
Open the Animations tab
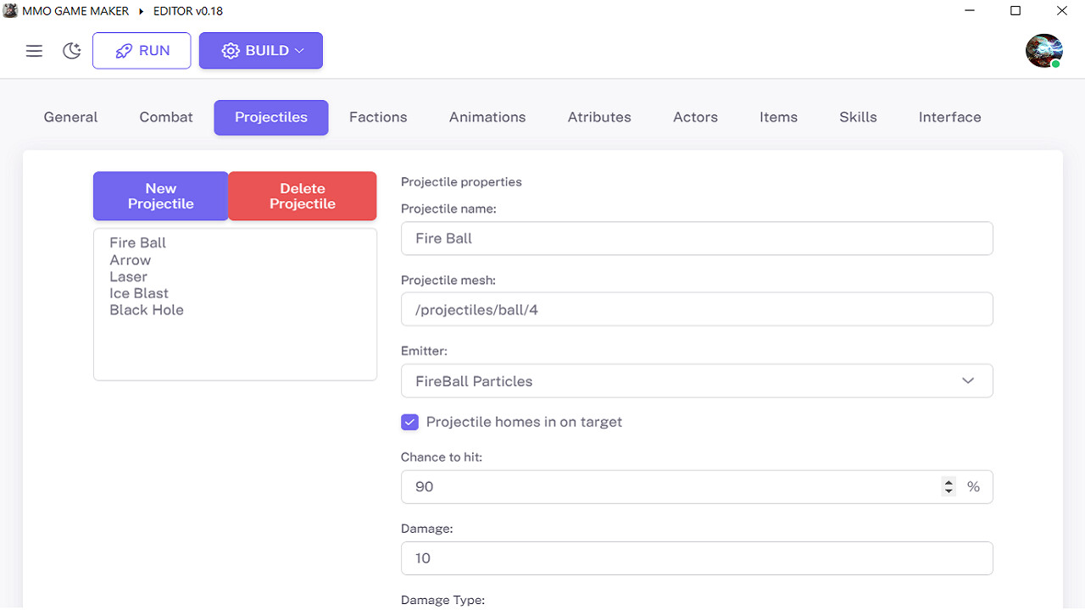[487, 117]
